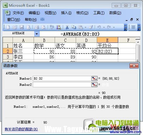This screenshot has width=143, height=135.
Task: Click the Save floppy disk icon
Action: (x=22, y=27)
